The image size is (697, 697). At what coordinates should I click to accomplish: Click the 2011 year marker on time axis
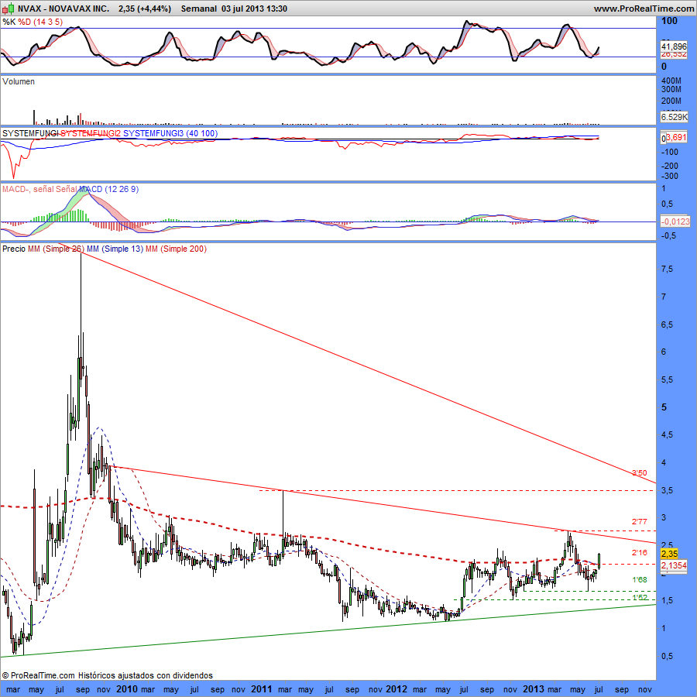[x=262, y=689]
